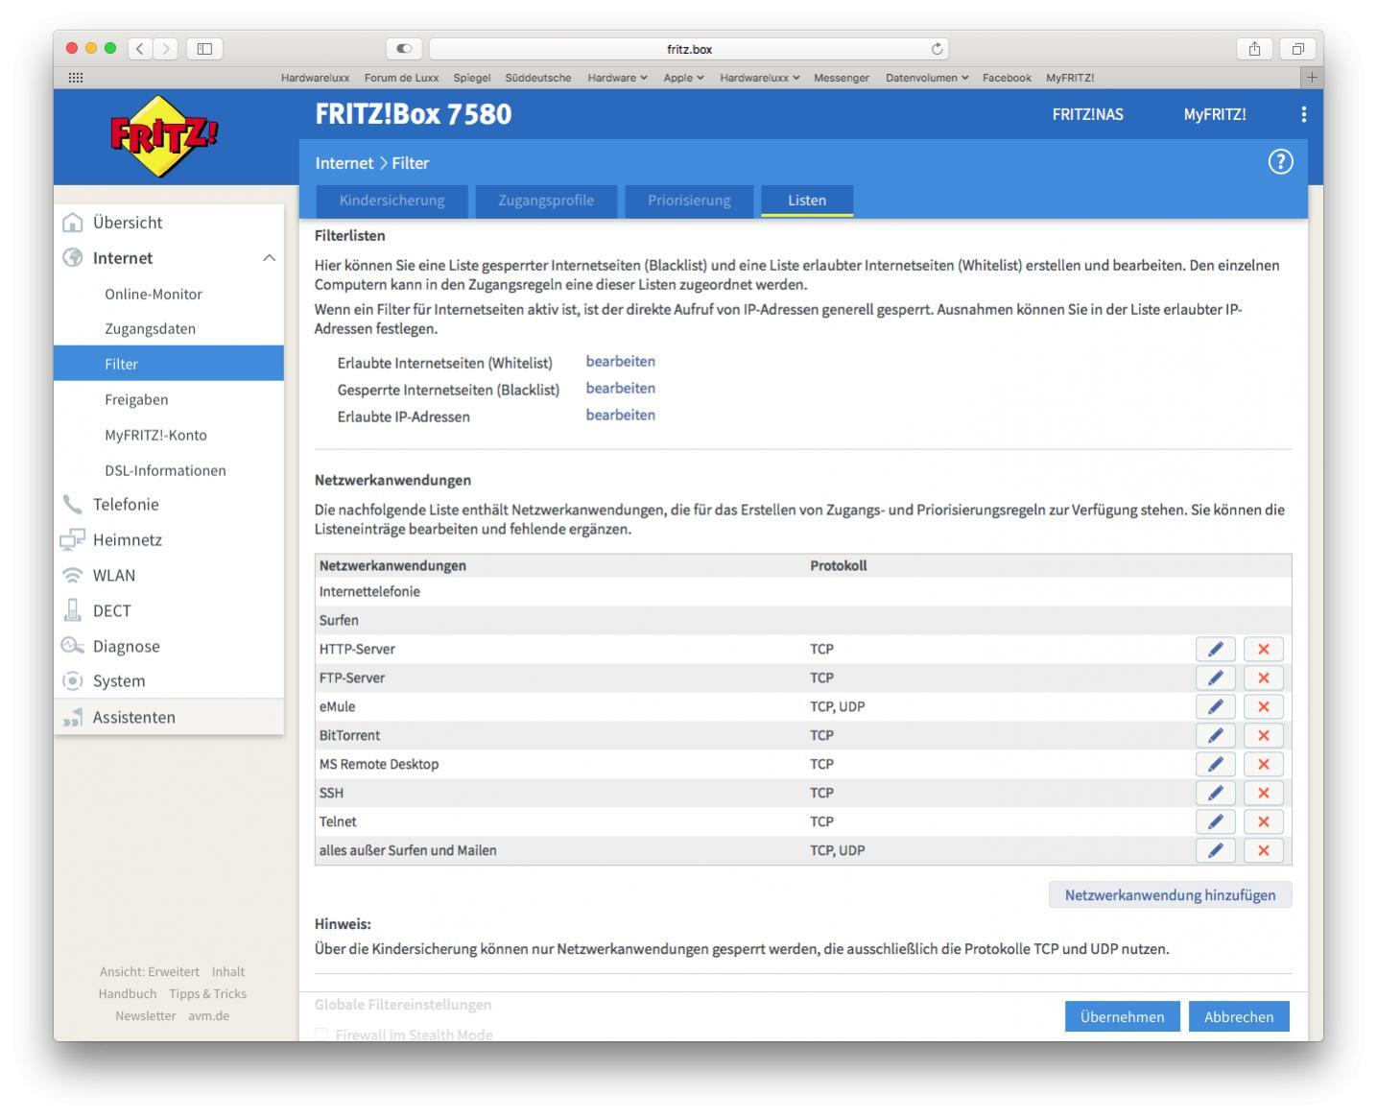Select Filter in the sidebar
The image size is (1377, 1118).
pos(169,364)
